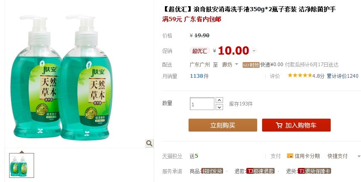
Task: Click the 立刻购买 buy now button
Action: [x=223, y=125]
